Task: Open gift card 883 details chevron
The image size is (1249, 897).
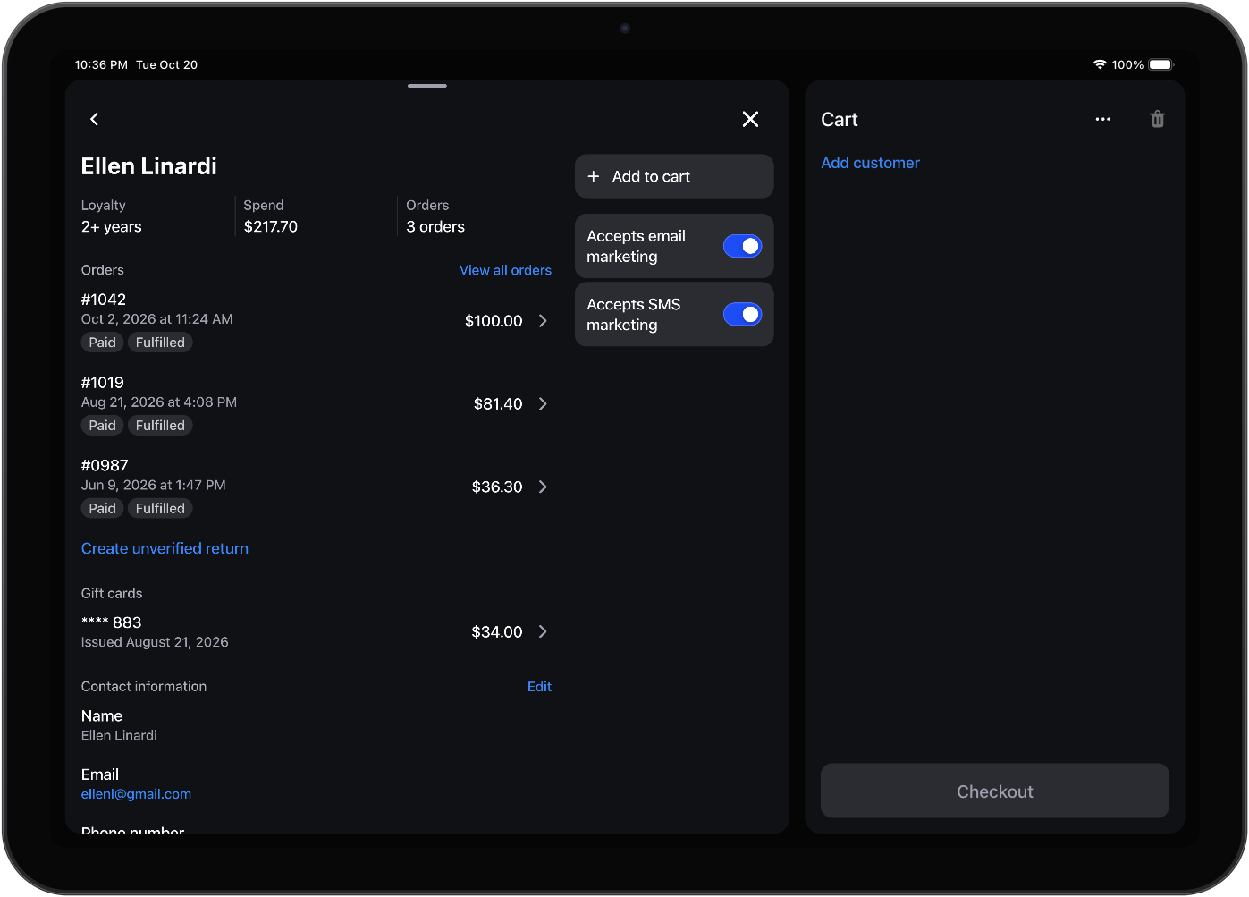Action: (x=543, y=632)
